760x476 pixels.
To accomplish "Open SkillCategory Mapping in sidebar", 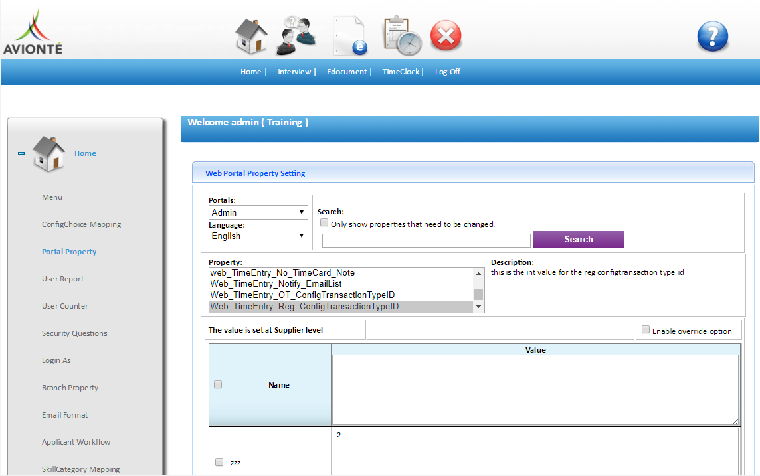I will [80, 469].
